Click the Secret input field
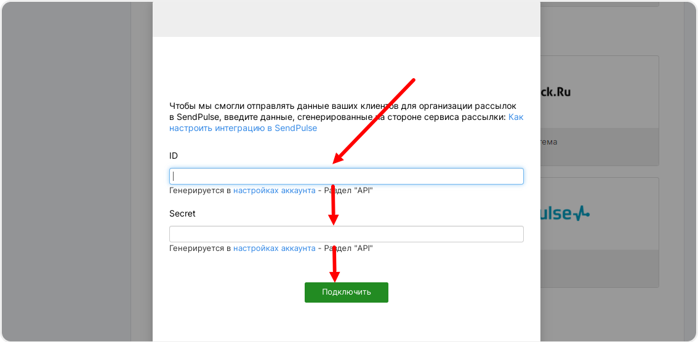Viewport: 698px width, 342px height. (x=347, y=234)
